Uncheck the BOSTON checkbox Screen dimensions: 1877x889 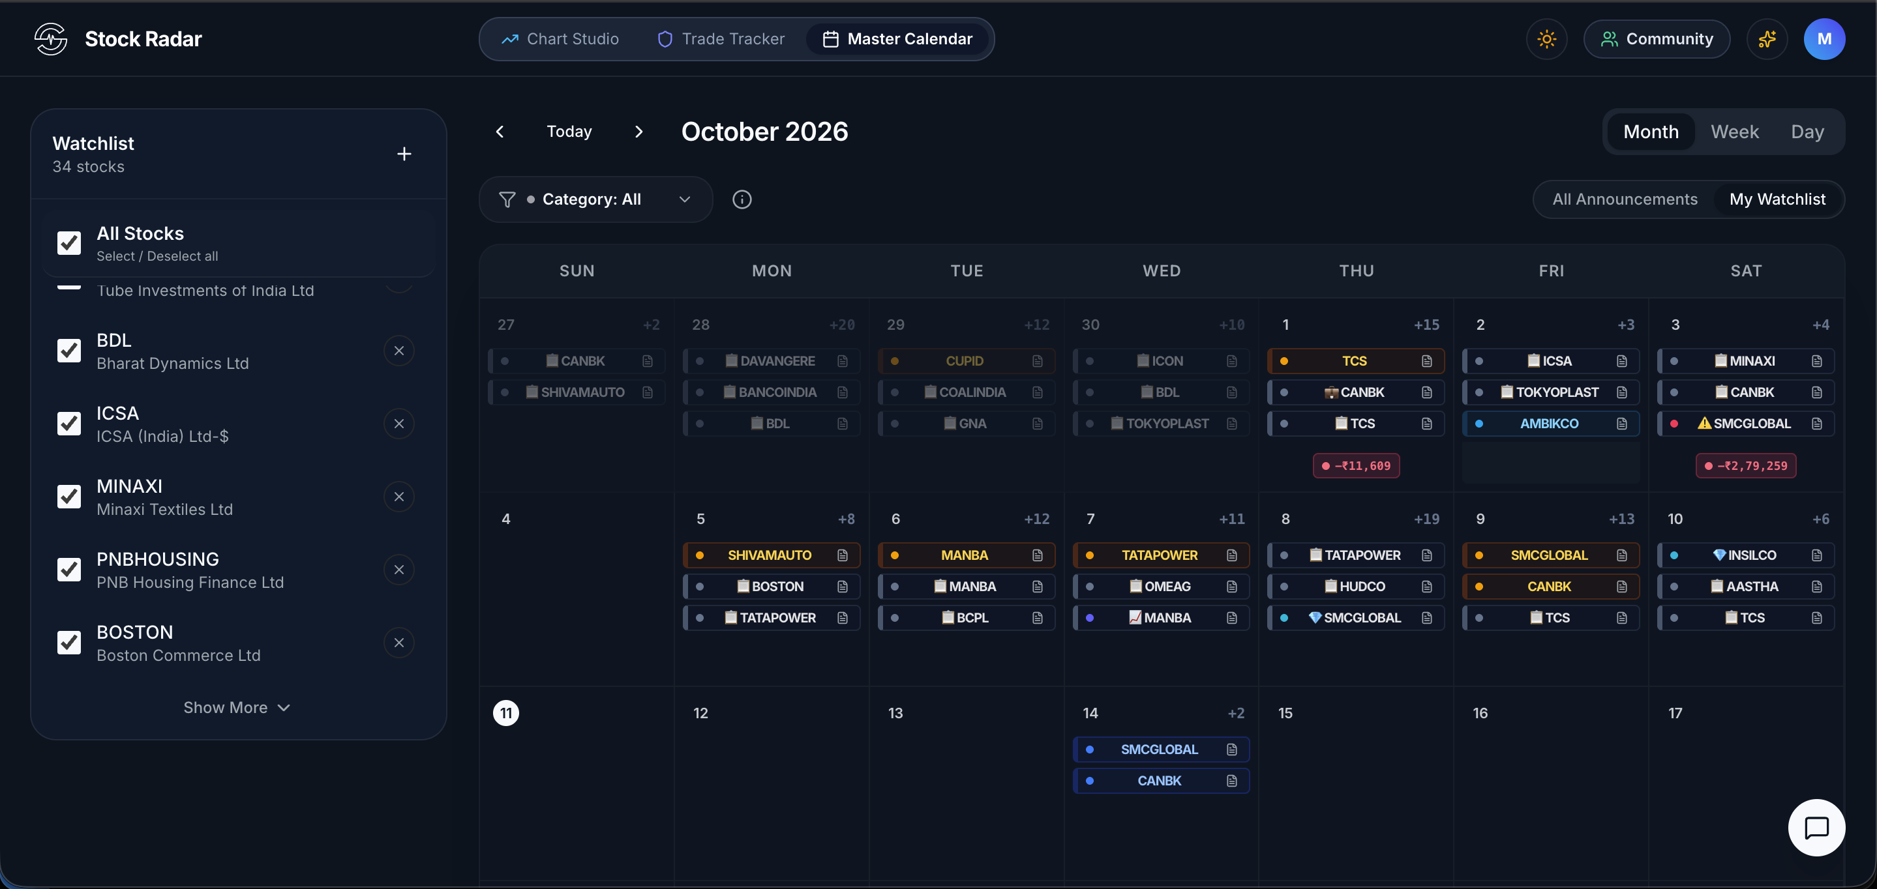pyautogui.click(x=69, y=642)
